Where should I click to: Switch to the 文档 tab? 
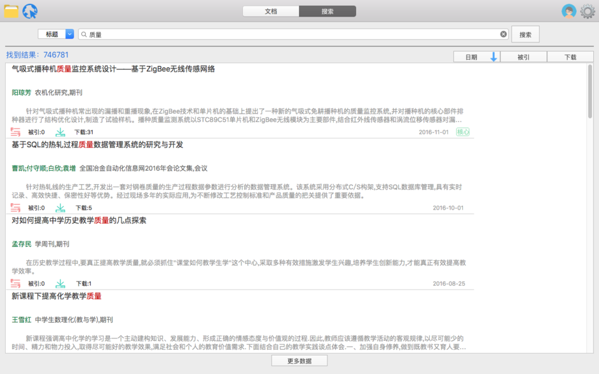[271, 11]
